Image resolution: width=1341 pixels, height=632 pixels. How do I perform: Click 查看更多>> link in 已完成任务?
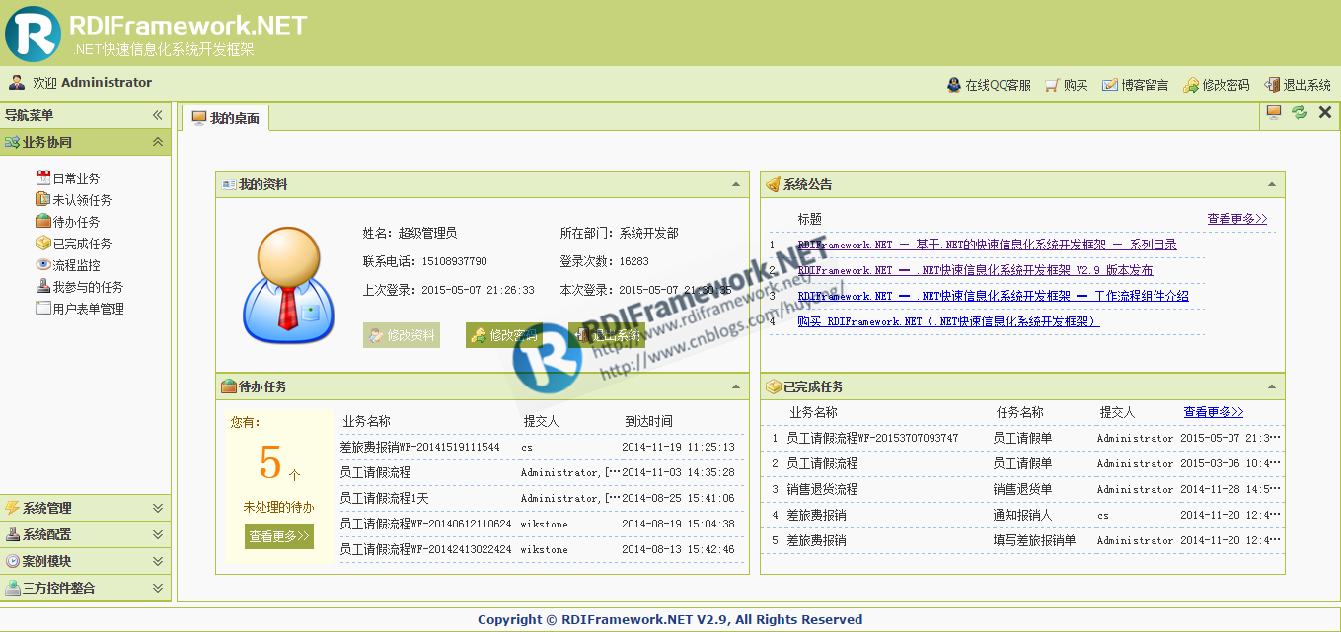[1214, 412]
